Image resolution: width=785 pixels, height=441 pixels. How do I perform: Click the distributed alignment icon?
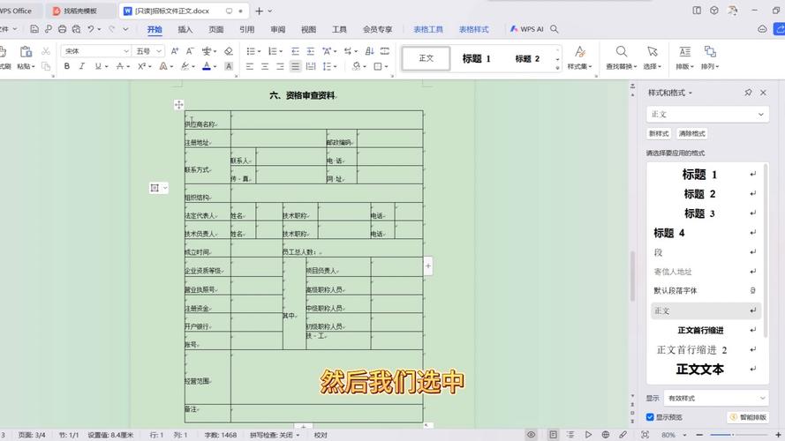[x=311, y=66]
